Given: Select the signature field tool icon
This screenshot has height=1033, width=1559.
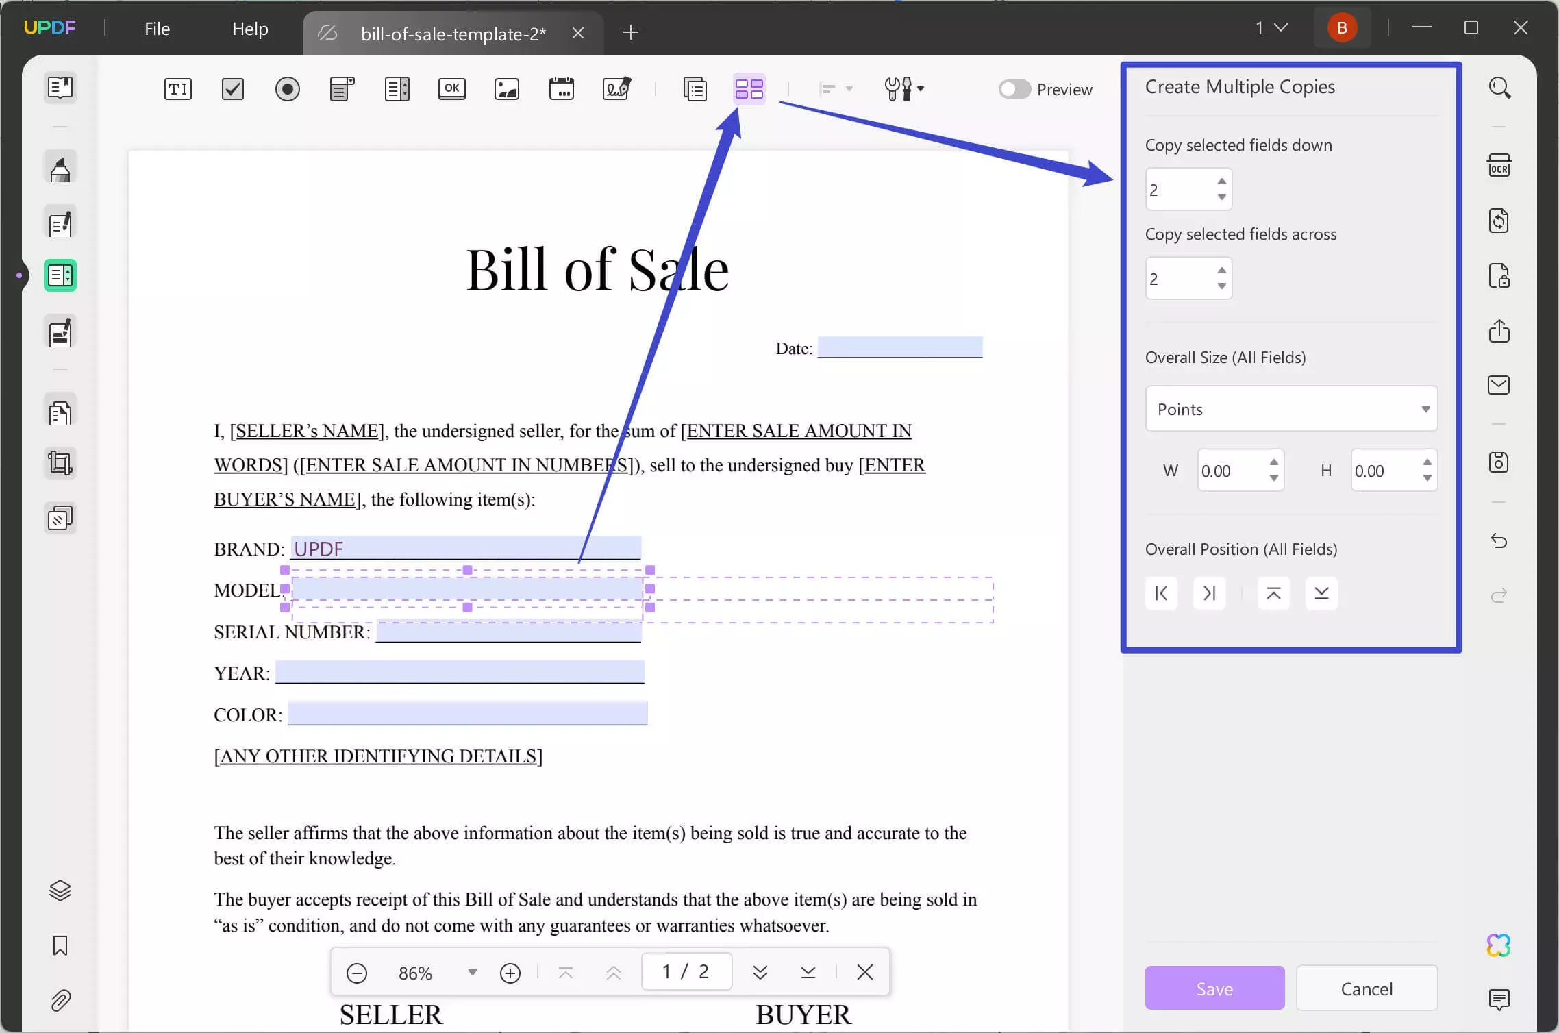Looking at the screenshot, I should coord(616,89).
